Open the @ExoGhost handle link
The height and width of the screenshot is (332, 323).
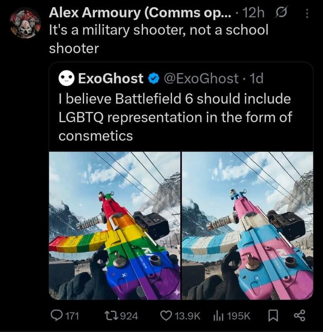click(x=201, y=78)
